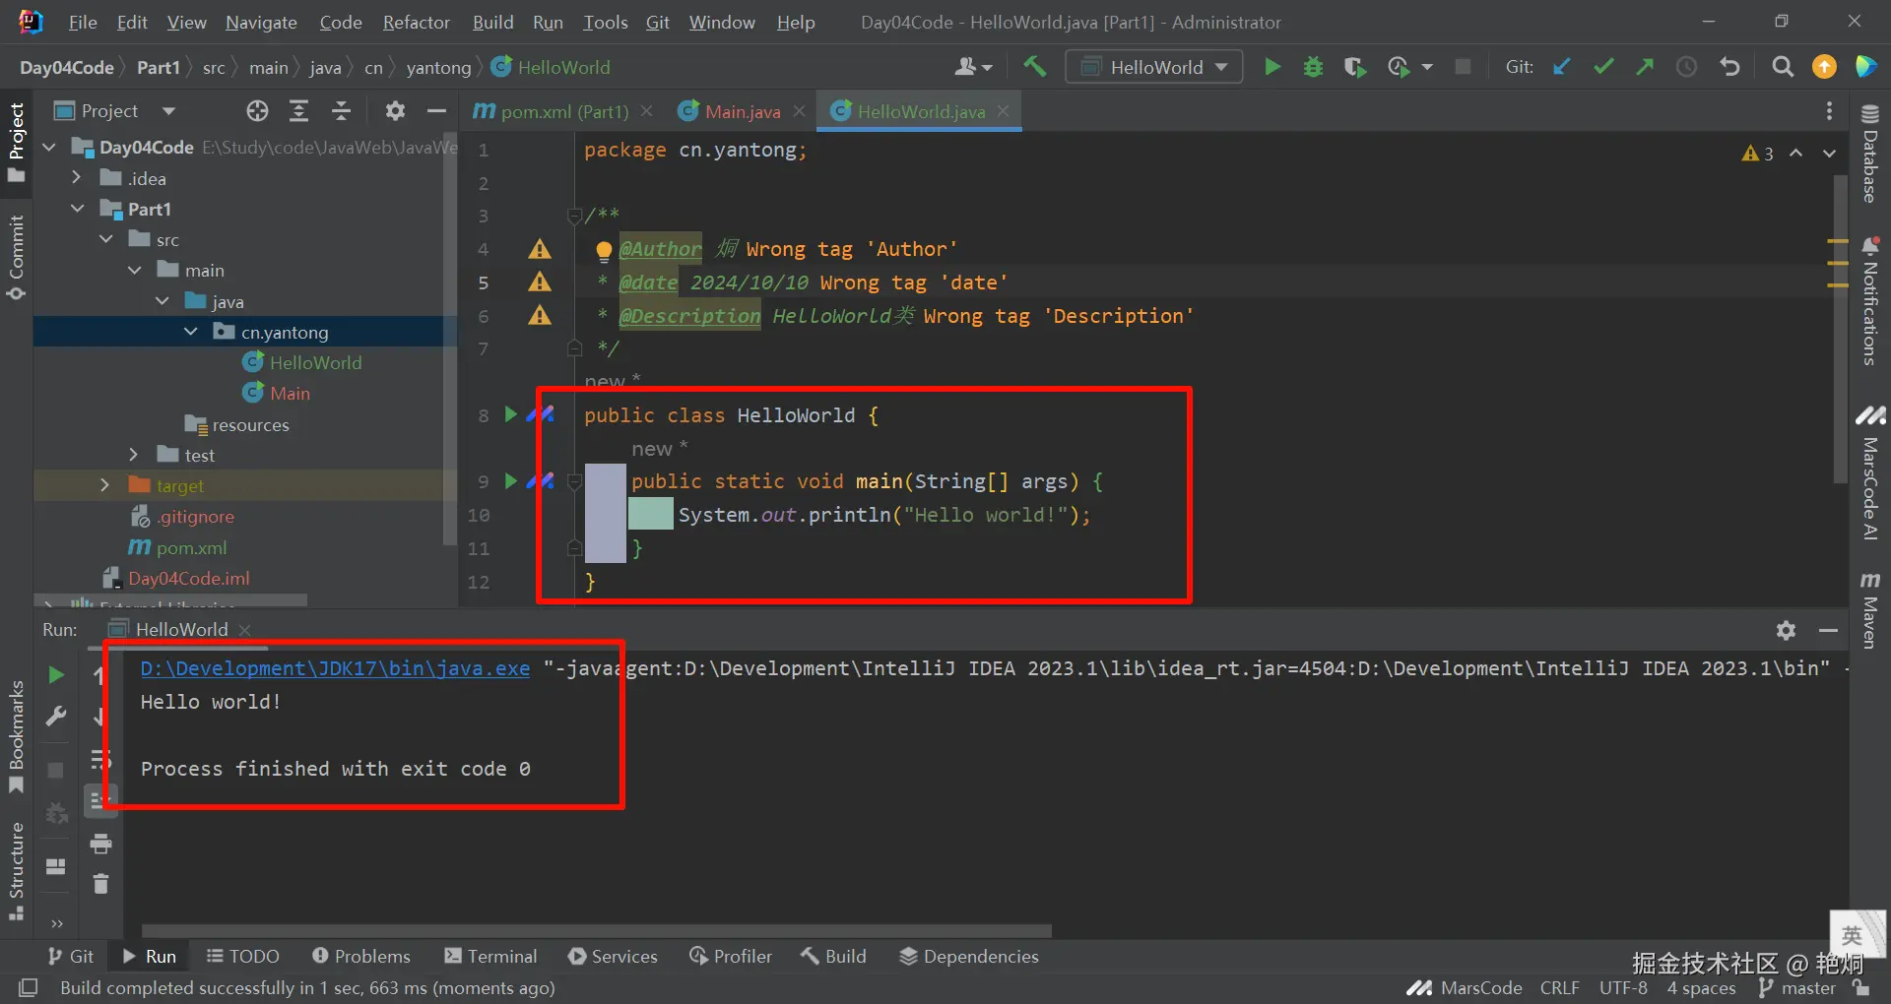The height and width of the screenshot is (1004, 1891).
Task: Toggle the Commit tool window
Action: [16, 258]
